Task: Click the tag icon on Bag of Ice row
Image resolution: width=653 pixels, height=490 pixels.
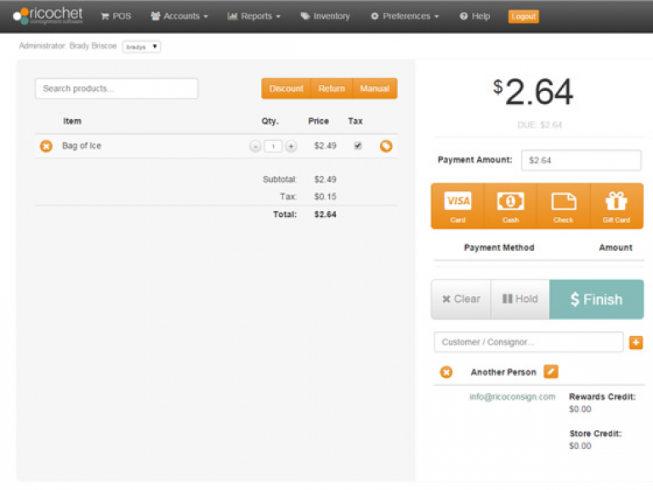Action: (x=386, y=145)
